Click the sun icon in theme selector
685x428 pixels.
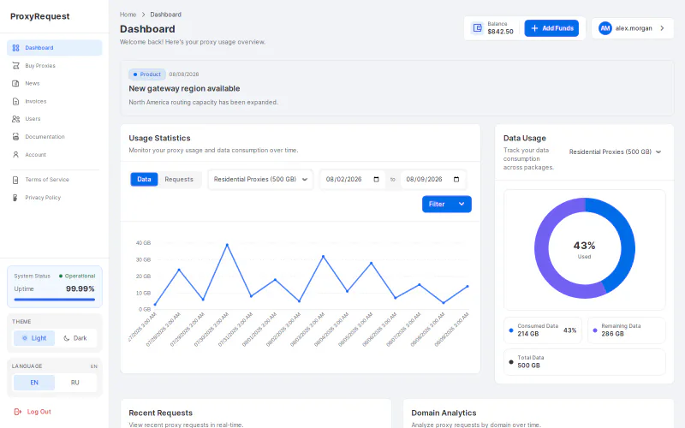pos(25,338)
